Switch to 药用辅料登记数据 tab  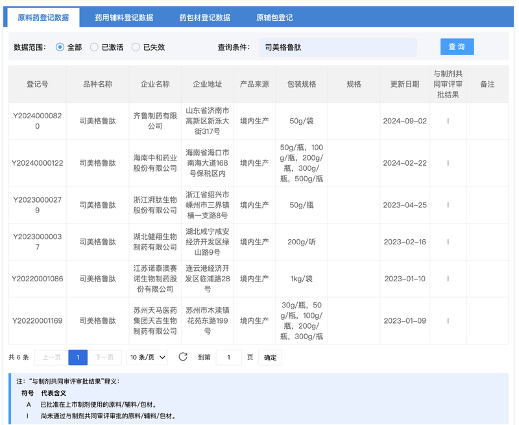pos(124,18)
